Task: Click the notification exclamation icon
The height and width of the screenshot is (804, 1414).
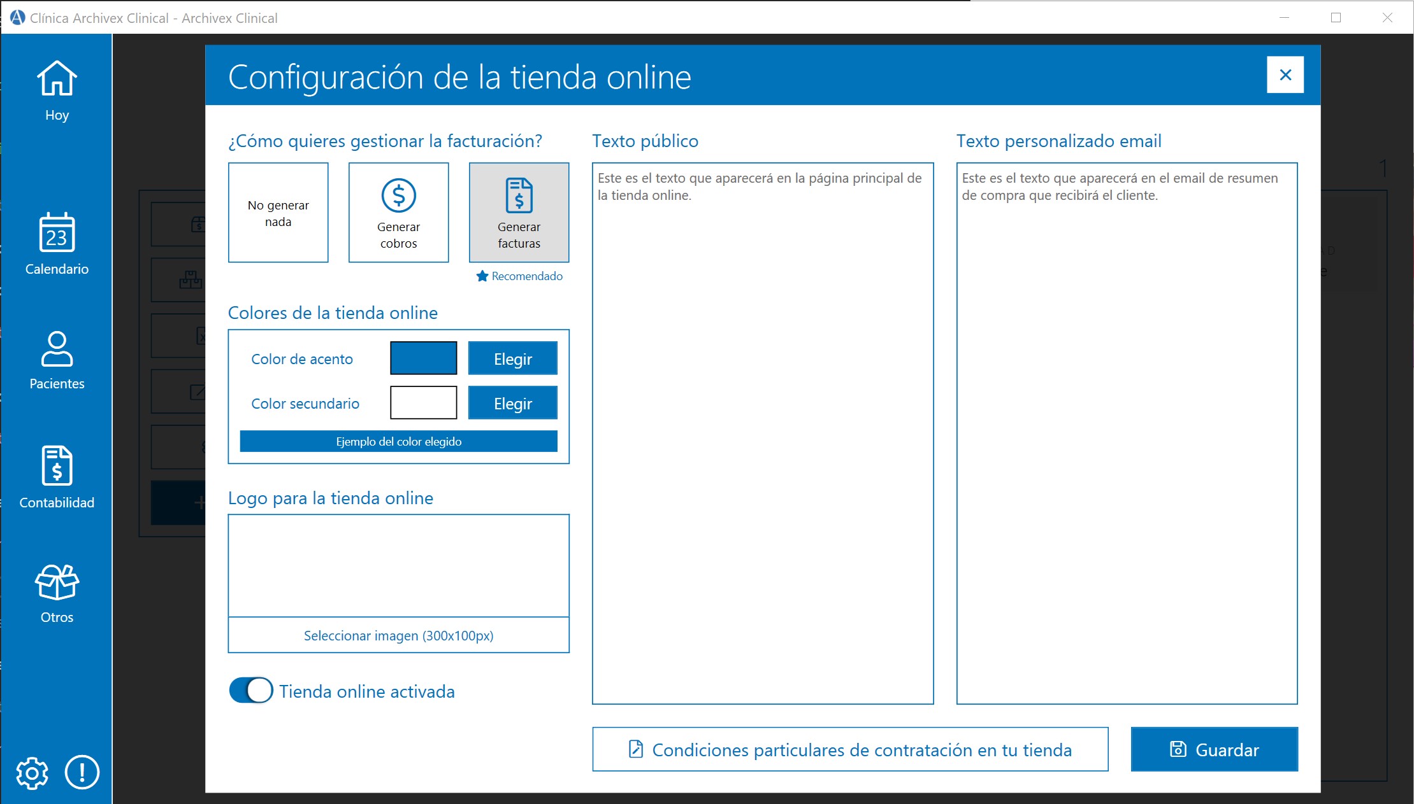Action: [81, 773]
